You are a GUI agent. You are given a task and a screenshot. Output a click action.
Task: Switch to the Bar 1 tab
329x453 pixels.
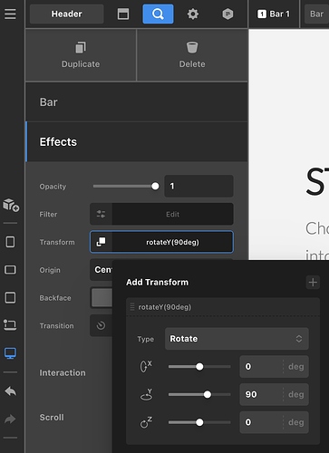click(x=274, y=14)
